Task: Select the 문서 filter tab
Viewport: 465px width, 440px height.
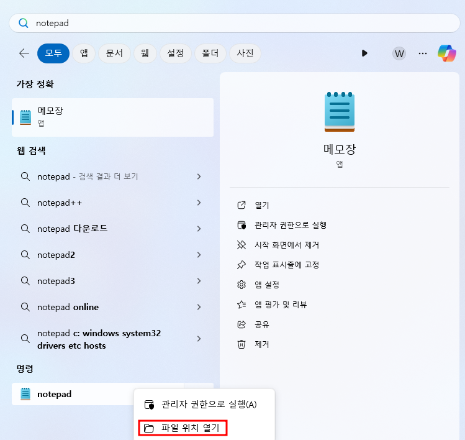Action: pos(114,53)
